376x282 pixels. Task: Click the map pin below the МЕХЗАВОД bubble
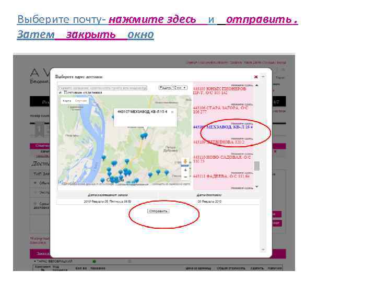pos(144,136)
